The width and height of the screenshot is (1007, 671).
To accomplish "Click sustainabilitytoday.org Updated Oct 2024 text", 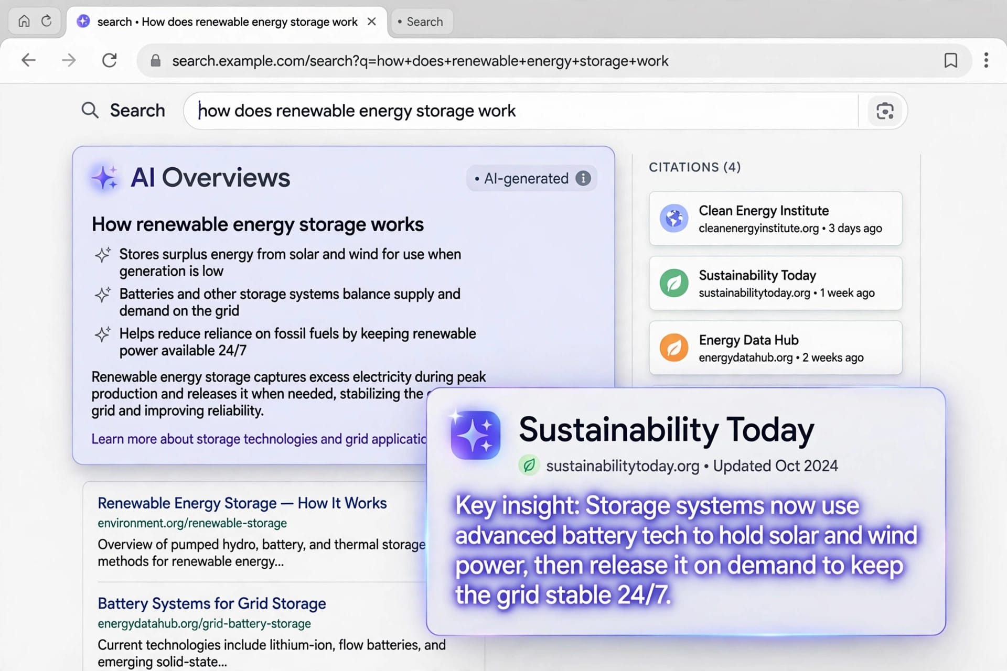I will [x=692, y=466].
